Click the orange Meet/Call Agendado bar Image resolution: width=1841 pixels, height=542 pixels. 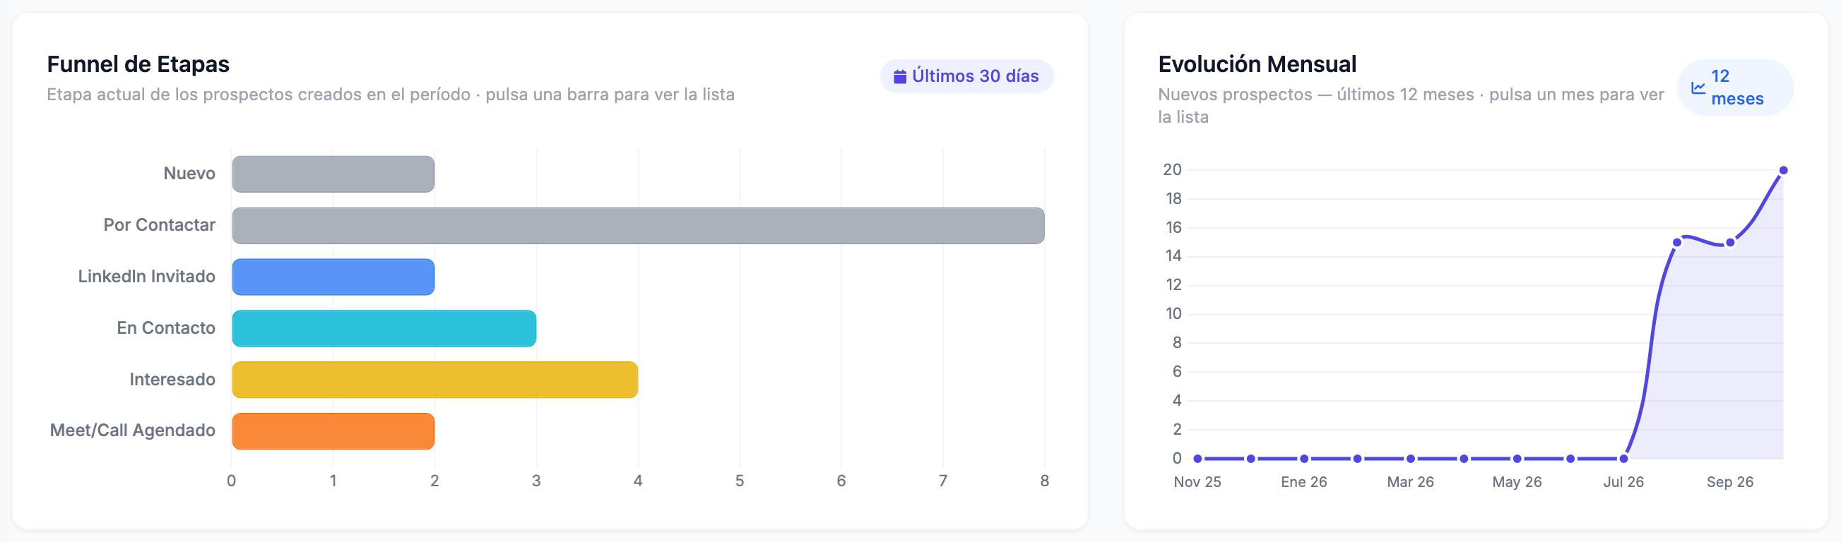tap(333, 431)
